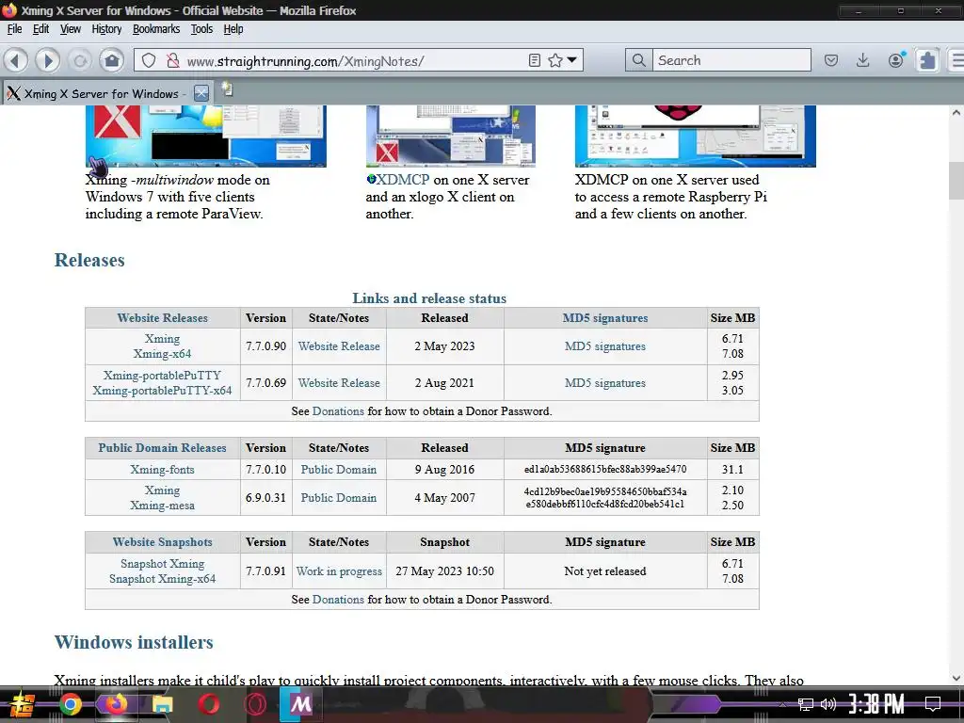964x723 pixels.
Task: Expand the bookmark star dropdown arrow
Action: coord(572,60)
